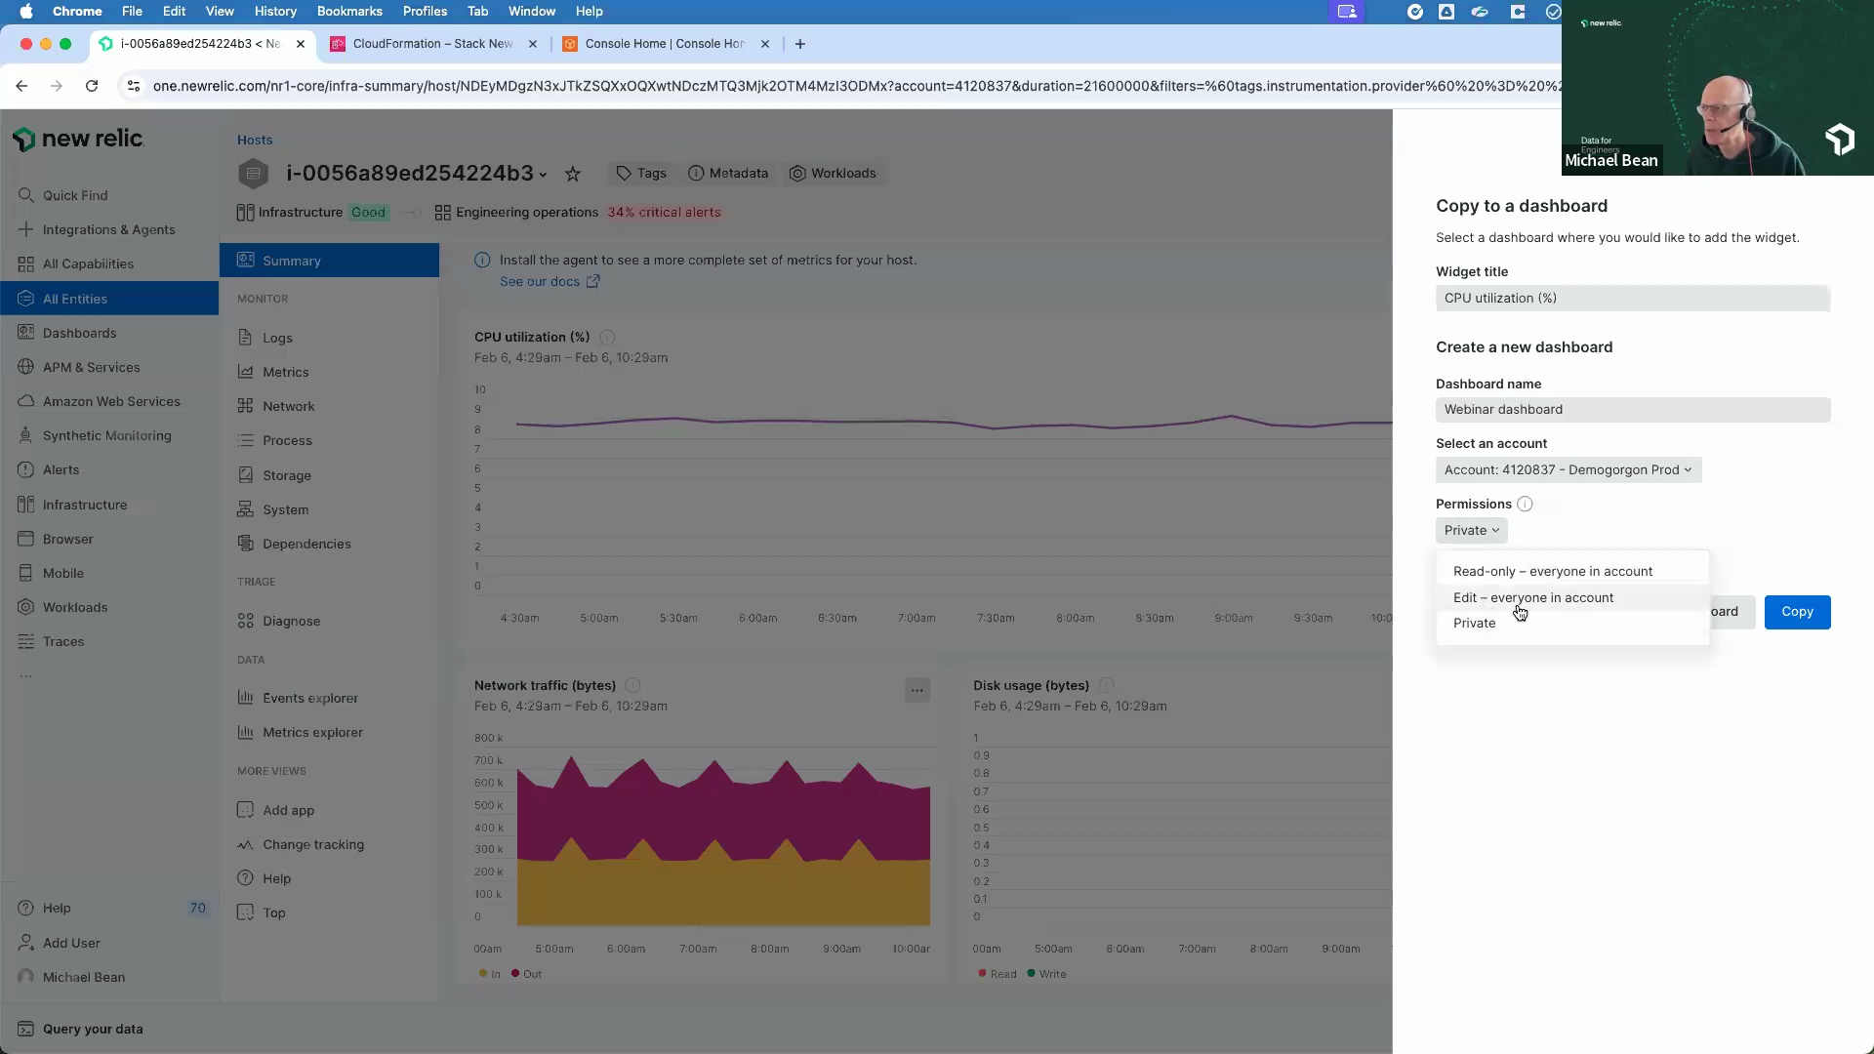Expand host name dropdown chevron
This screenshot has height=1054, width=1874.
543,175
